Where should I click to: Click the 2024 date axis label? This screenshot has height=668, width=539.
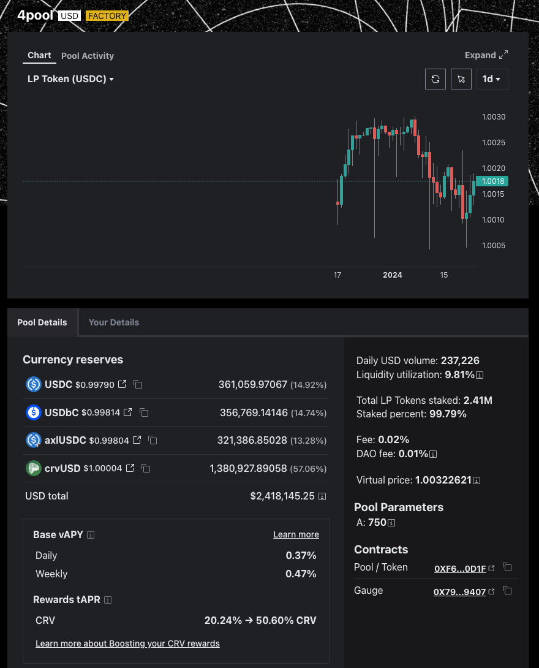click(392, 275)
